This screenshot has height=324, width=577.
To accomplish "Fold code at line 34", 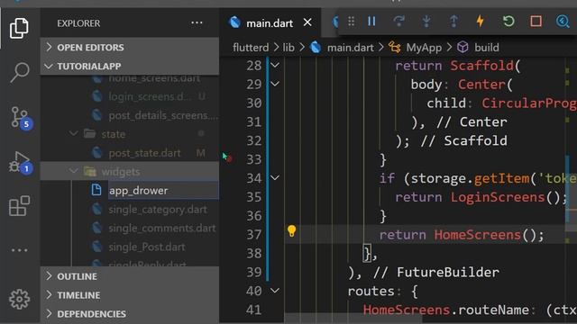I will 275,178.
